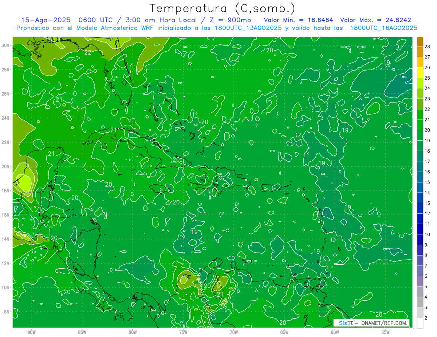Click the 24N latitude axis label
Screen dimensions: 437x337
[6, 118]
